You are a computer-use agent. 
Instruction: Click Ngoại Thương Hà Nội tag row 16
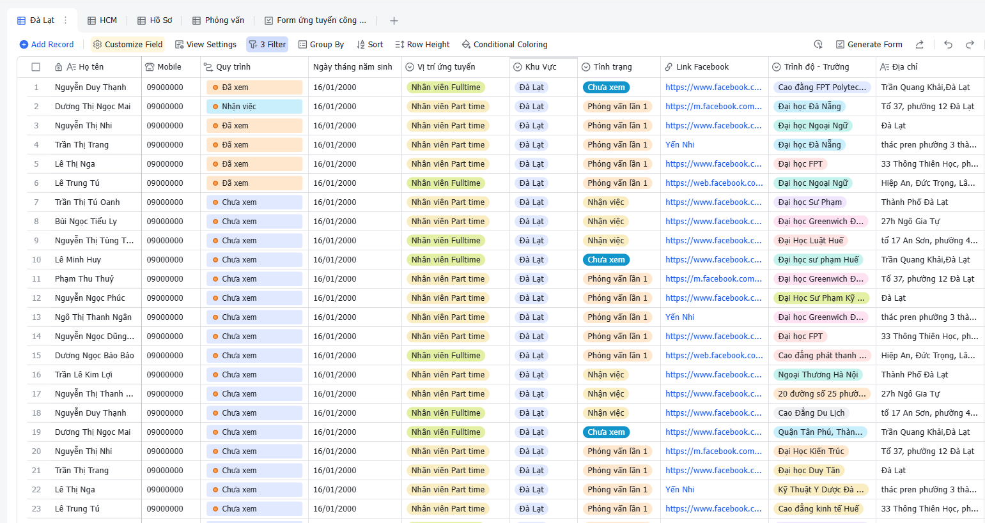(x=818, y=375)
